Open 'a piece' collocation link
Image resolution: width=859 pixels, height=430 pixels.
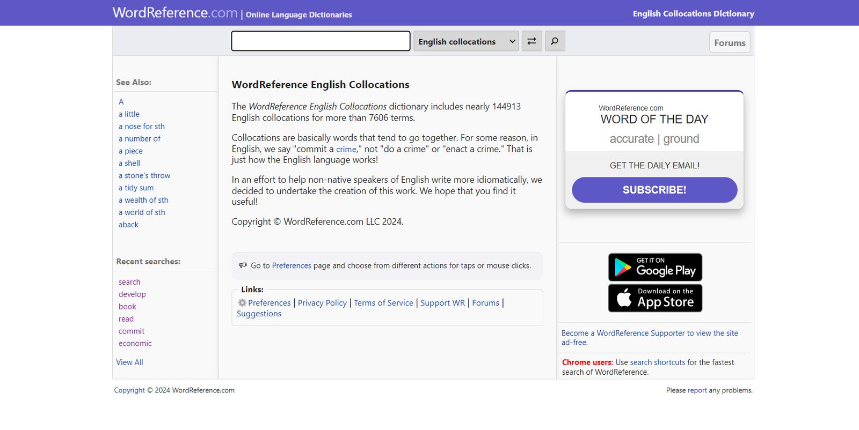click(x=130, y=151)
